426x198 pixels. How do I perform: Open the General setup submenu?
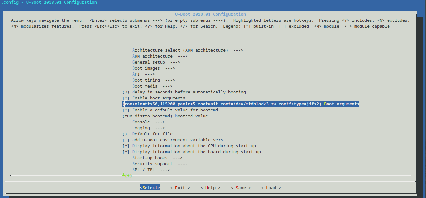(x=156, y=62)
